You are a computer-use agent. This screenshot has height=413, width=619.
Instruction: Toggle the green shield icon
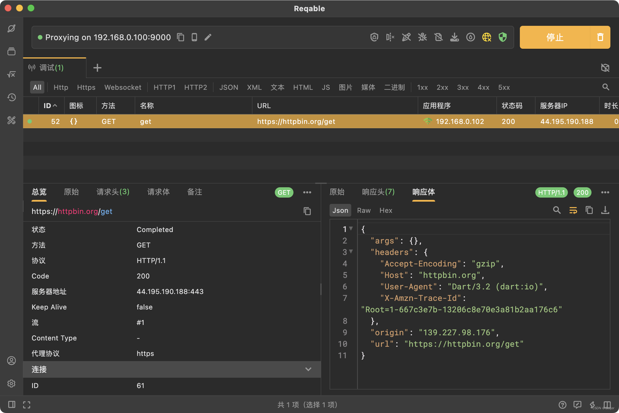pos(503,37)
